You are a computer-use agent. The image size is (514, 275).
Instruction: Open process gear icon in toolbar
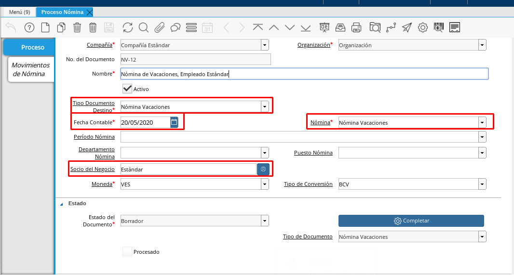pyautogui.click(x=422, y=27)
